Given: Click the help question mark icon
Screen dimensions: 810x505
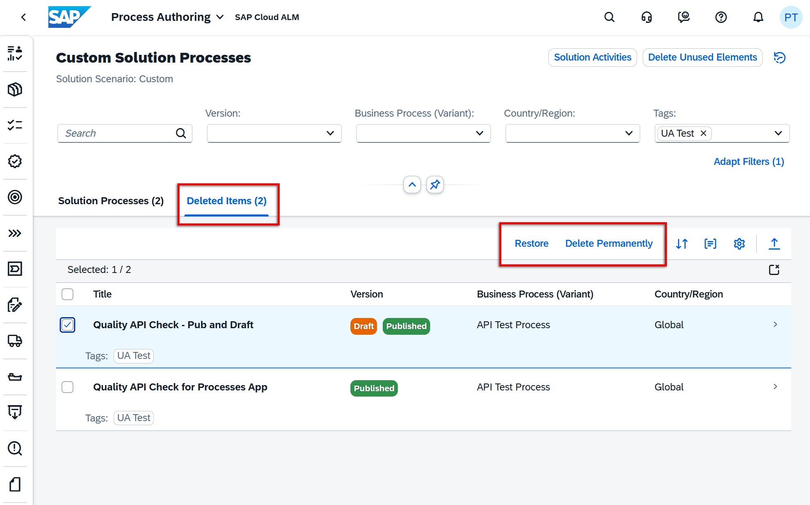Looking at the screenshot, I should click(721, 17).
